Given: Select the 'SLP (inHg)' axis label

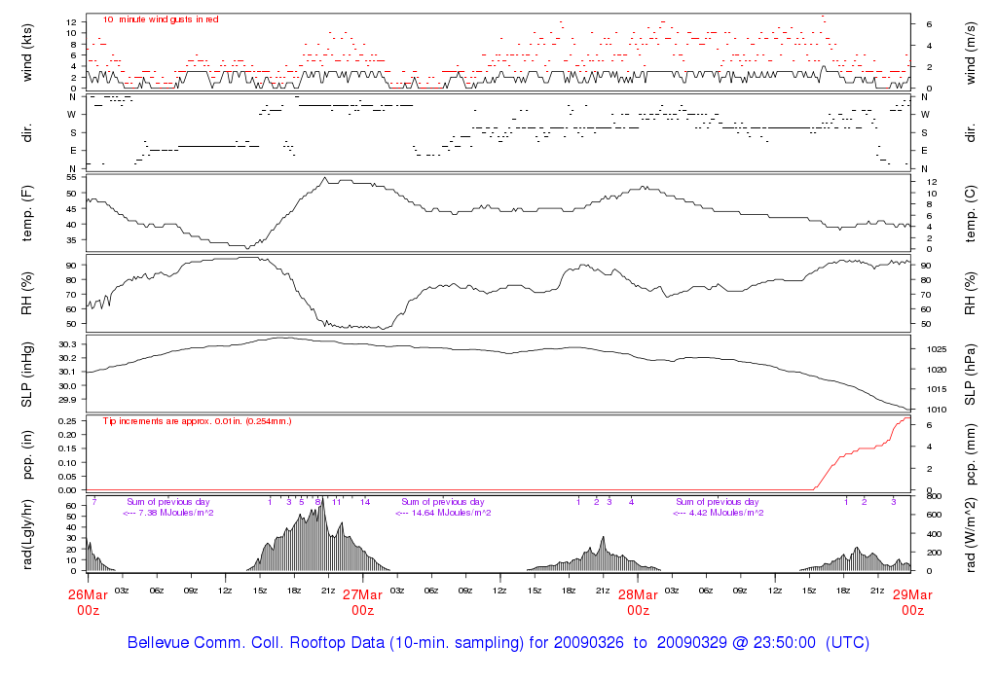Looking at the screenshot, I should point(26,375).
